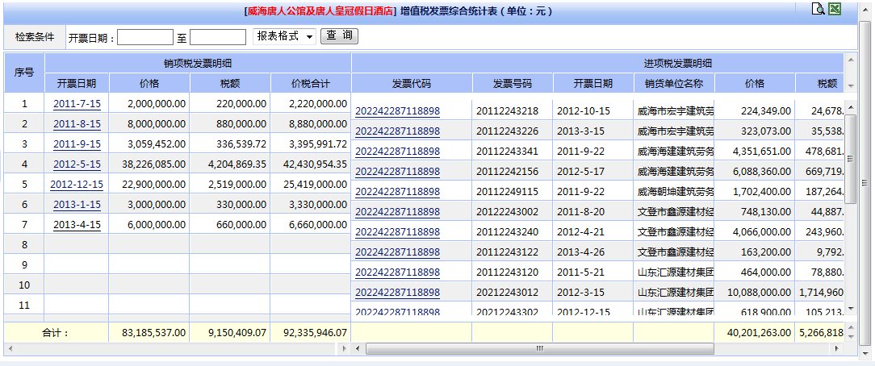Open the 2012-12-15 invoice date link
875x366 pixels.
[77, 184]
